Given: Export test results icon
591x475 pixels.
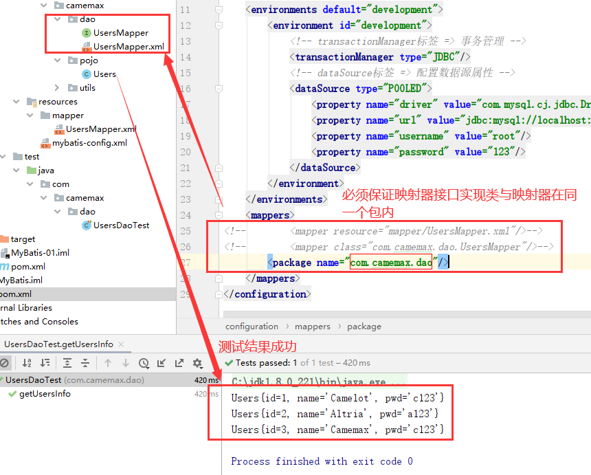Looking at the screenshot, I should click(x=179, y=363).
